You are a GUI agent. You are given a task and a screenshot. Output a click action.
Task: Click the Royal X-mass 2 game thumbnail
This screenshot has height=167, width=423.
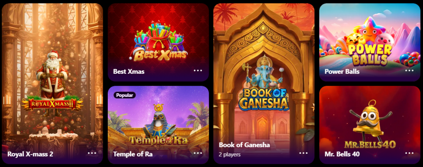coord(52,83)
